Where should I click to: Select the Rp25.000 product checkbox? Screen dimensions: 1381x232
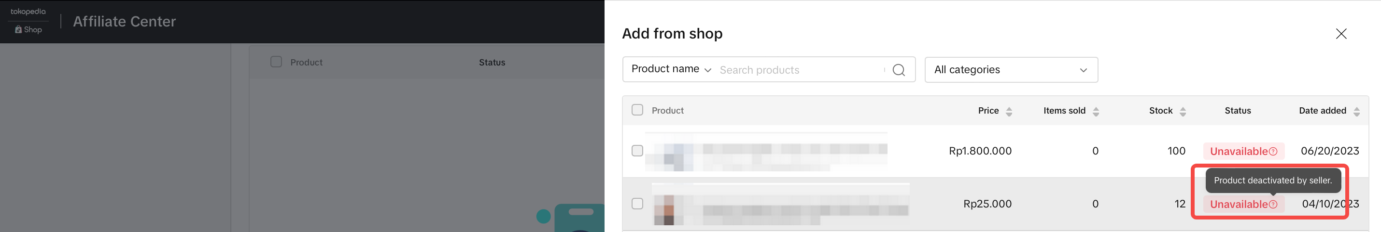point(637,204)
